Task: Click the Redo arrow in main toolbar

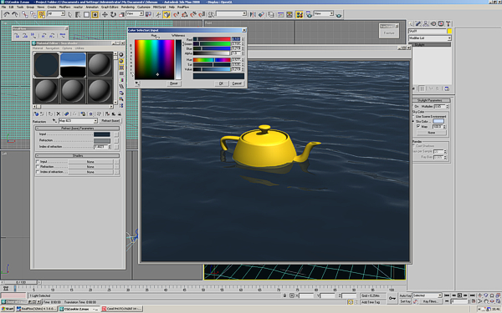Action: [x=15, y=14]
